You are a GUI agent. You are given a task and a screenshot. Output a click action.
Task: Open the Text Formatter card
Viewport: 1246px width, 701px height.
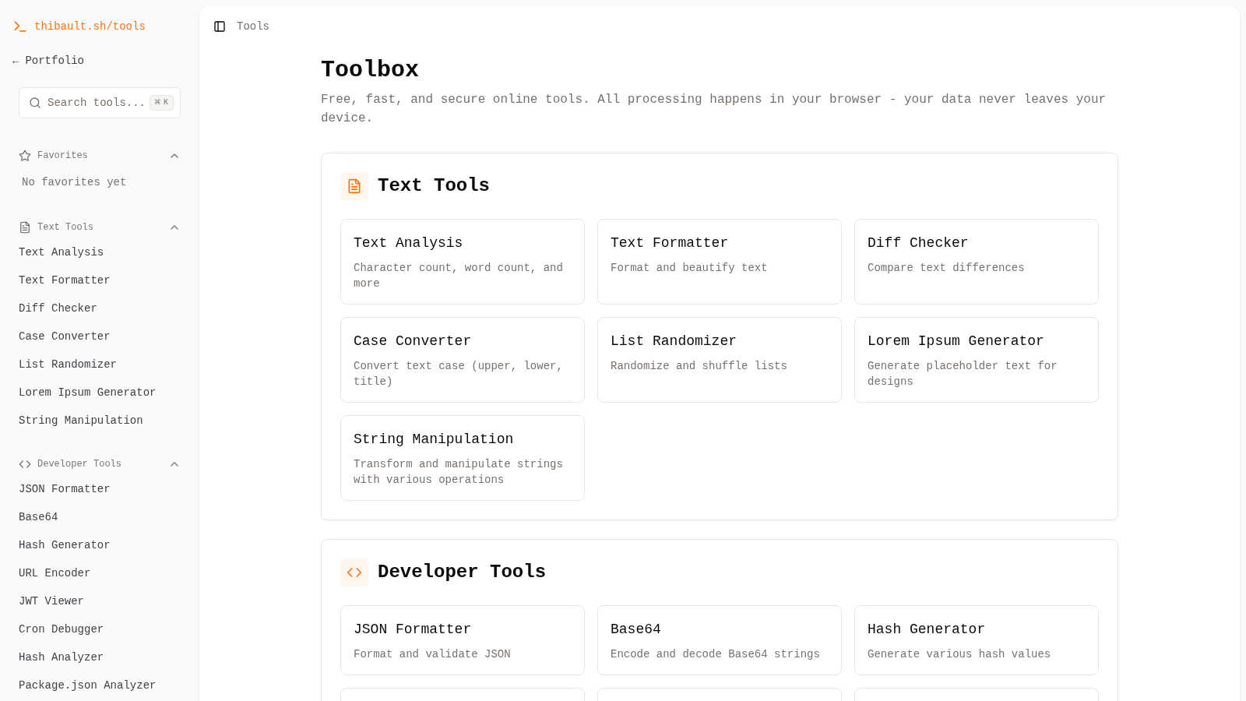(720, 262)
